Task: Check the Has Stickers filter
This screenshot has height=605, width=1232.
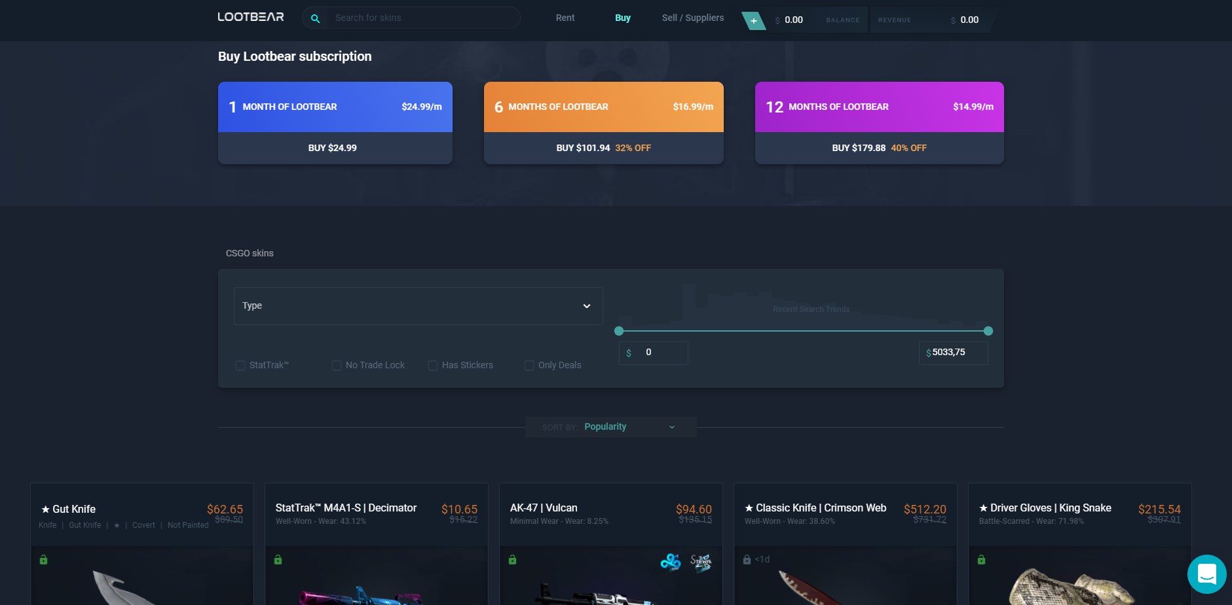Action: [x=433, y=366]
